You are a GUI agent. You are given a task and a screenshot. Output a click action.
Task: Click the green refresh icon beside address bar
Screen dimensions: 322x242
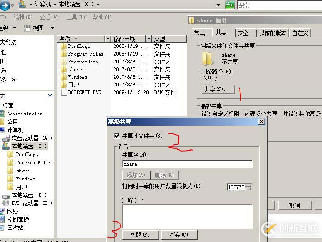230,5
